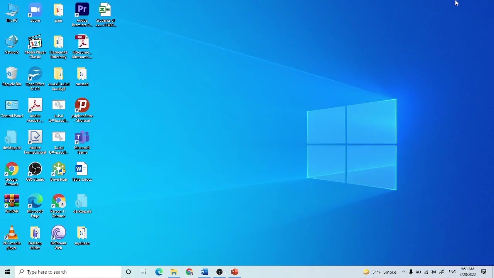The height and width of the screenshot is (278, 494).
Task: Select the Microsoft Teams desktop shortcut
Action: tap(82, 142)
